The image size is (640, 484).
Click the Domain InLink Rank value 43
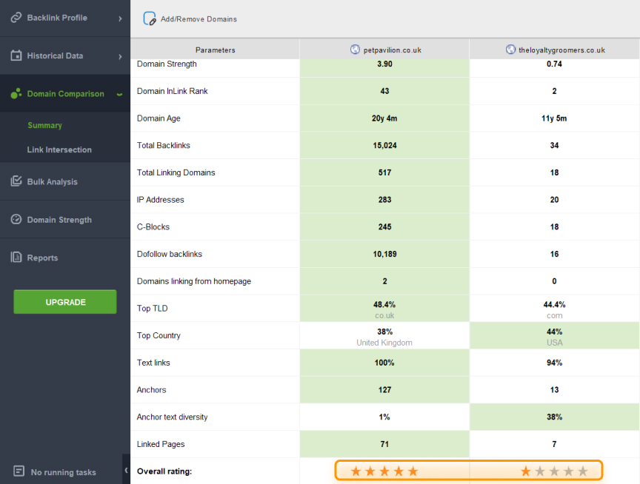pyautogui.click(x=384, y=91)
